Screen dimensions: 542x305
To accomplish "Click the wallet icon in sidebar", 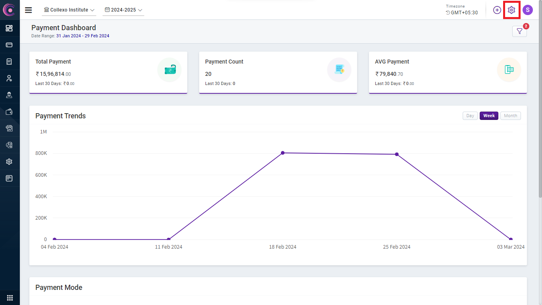I will click(9, 112).
